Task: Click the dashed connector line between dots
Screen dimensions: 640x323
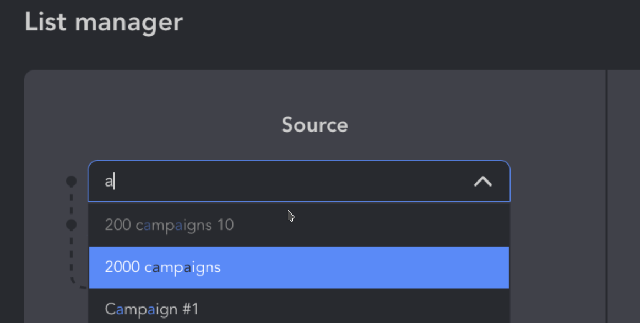Action: tap(72, 203)
